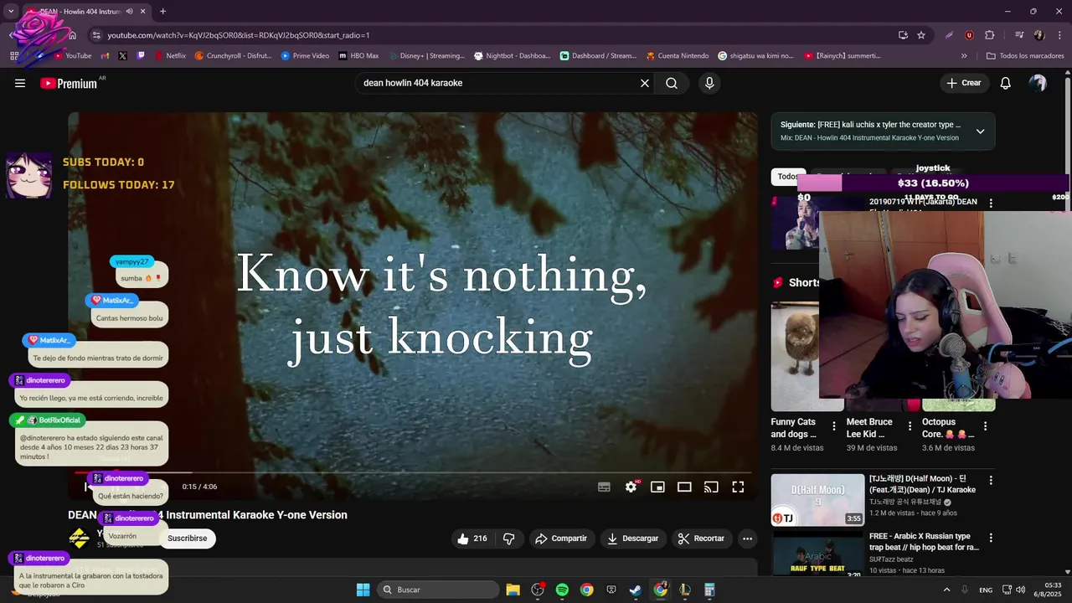Open the player settings gear menu

click(x=631, y=487)
